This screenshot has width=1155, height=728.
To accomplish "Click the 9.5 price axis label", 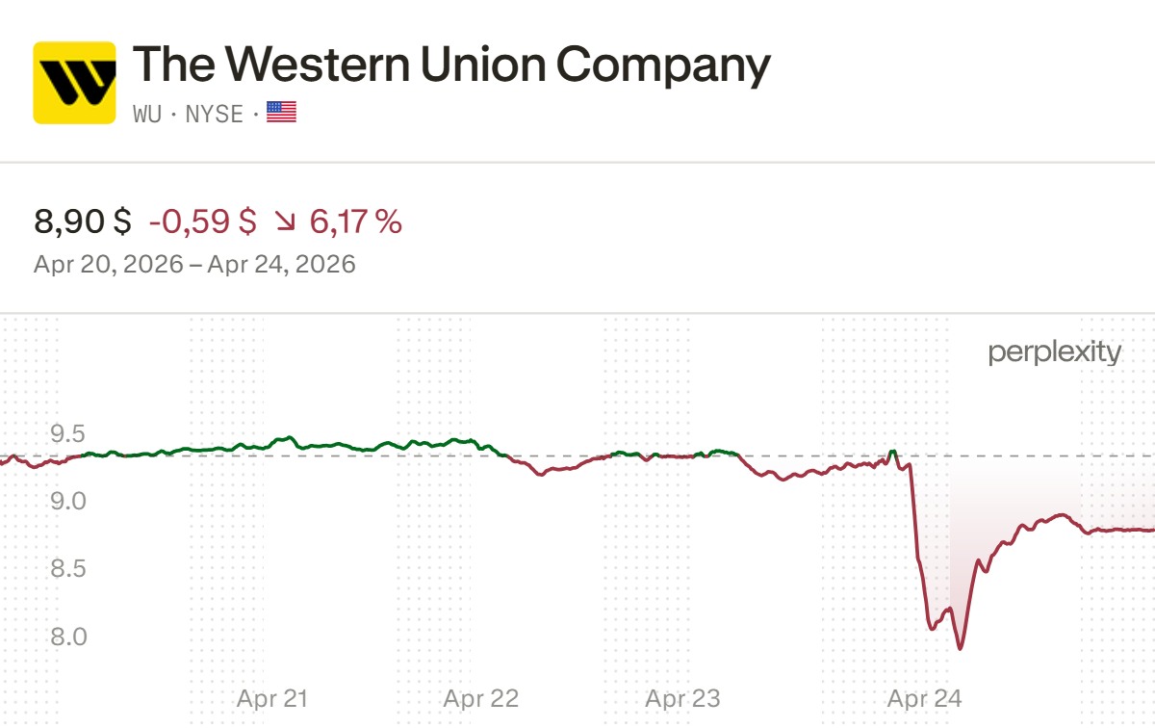I will pos(67,432).
